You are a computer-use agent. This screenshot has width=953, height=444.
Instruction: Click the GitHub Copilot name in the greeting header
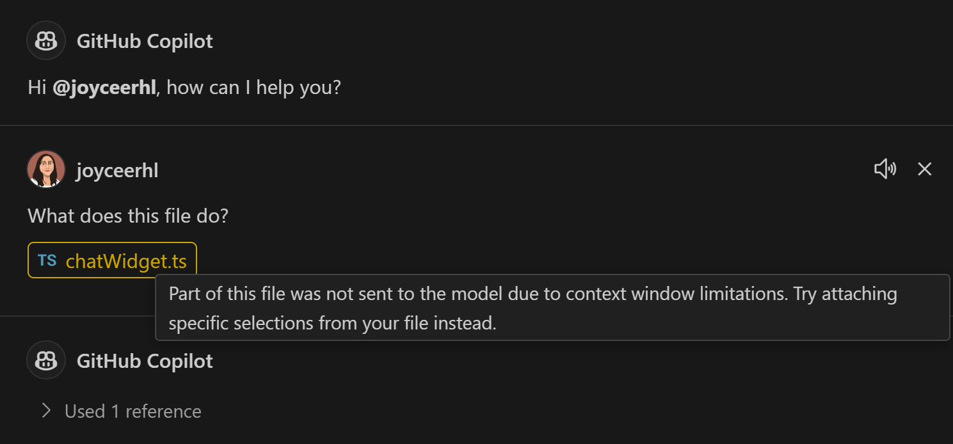coord(144,40)
